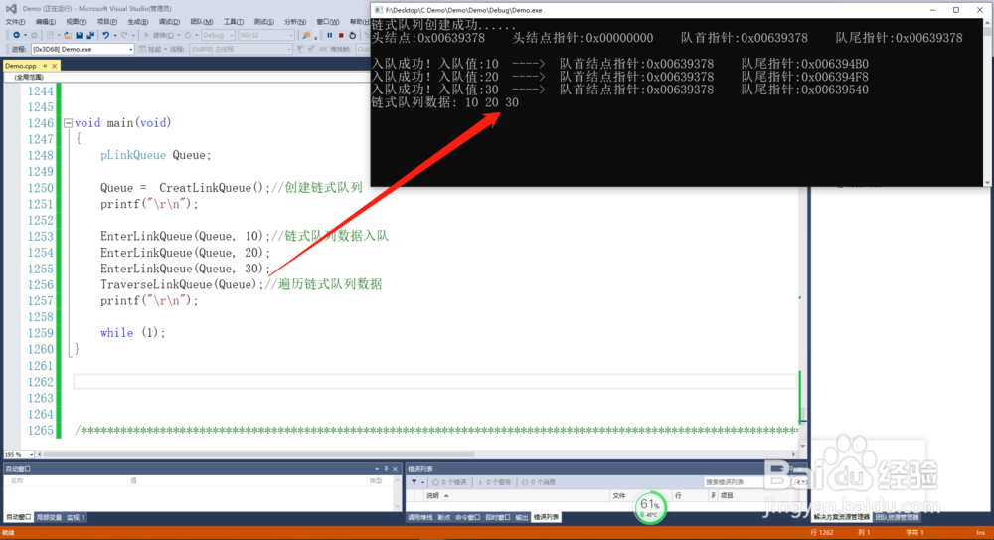Image resolution: width=994 pixels, height=540 pixels.
Task: Undo the last edit with the undo arrow
Action: click(106, 35)
